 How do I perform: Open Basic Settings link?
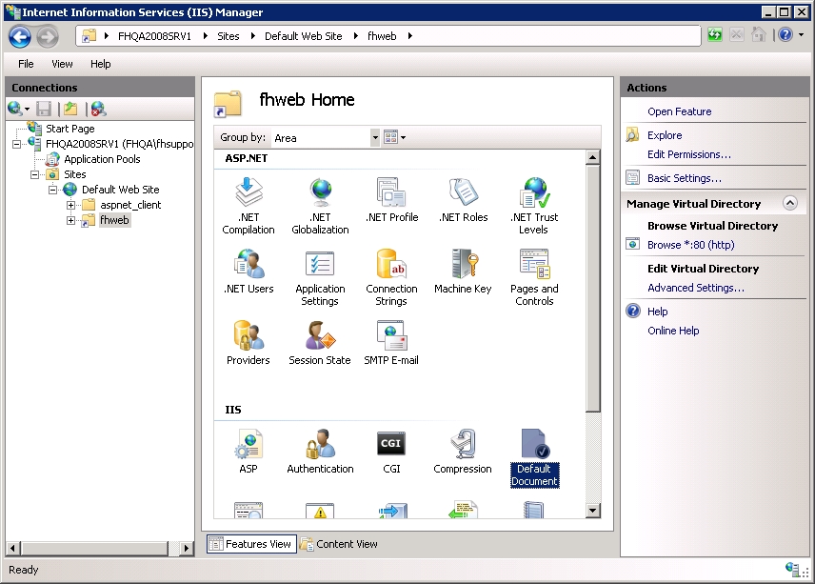point(684,178)
